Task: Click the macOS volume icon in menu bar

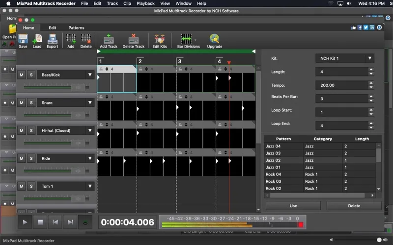Action: tap(349, 3)
